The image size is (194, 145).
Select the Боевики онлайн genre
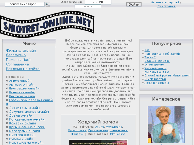[22, 92]
